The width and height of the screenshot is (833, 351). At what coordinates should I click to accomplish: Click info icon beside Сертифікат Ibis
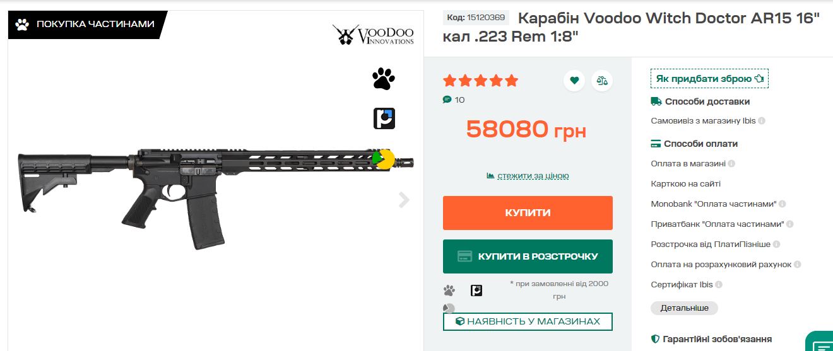[719, 285]
